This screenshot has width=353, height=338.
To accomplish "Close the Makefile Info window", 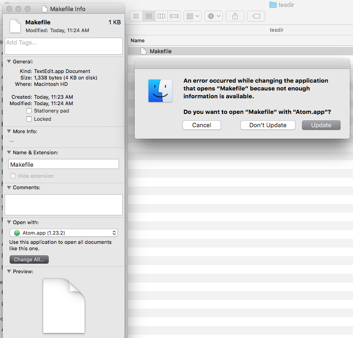I will [9, 9].
